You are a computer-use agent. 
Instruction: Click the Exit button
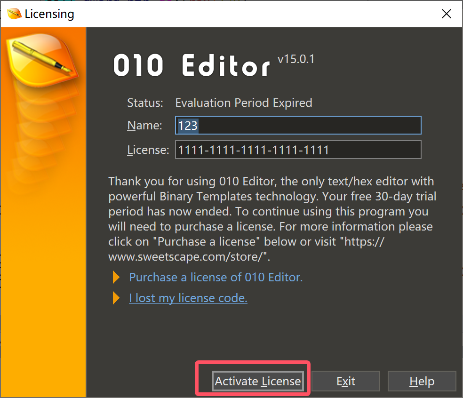(346, 381)
